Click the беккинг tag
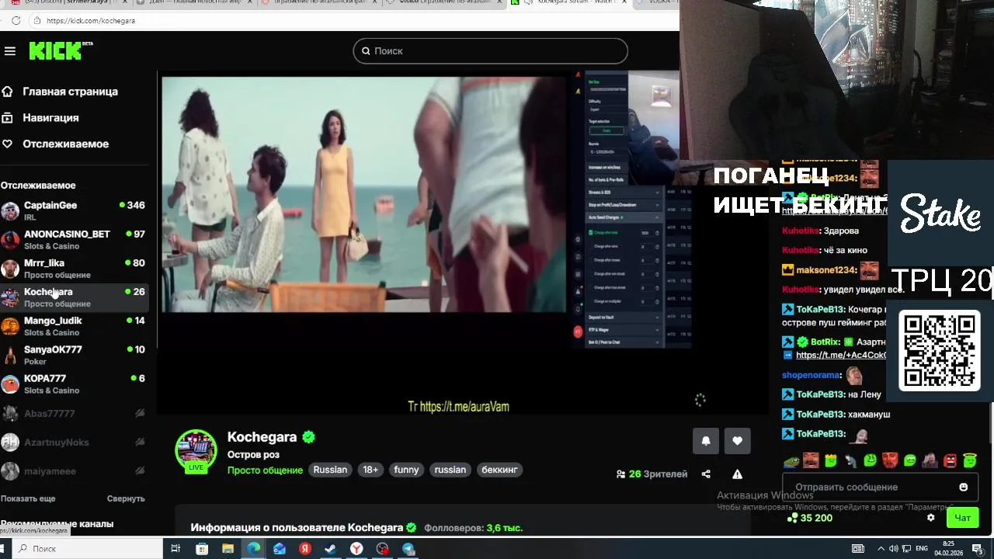994x559 pixels. pyautogui.click(x=499, y=470)
